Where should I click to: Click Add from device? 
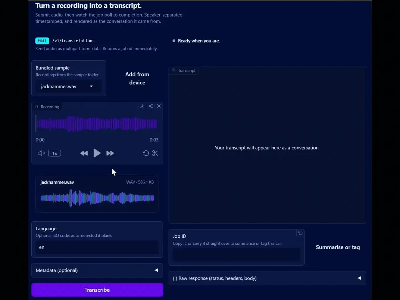click(x=137, y=78)
